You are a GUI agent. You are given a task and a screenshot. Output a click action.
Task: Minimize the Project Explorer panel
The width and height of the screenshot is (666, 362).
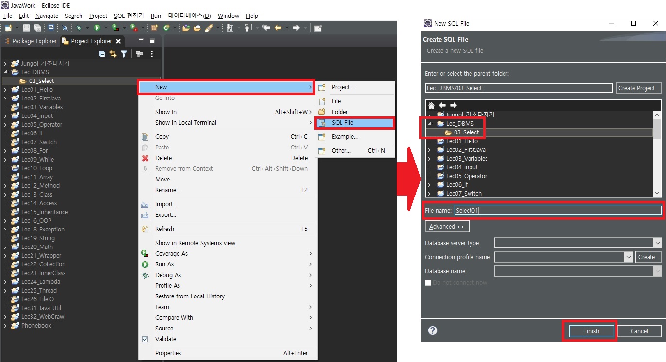tap(141, 40)
